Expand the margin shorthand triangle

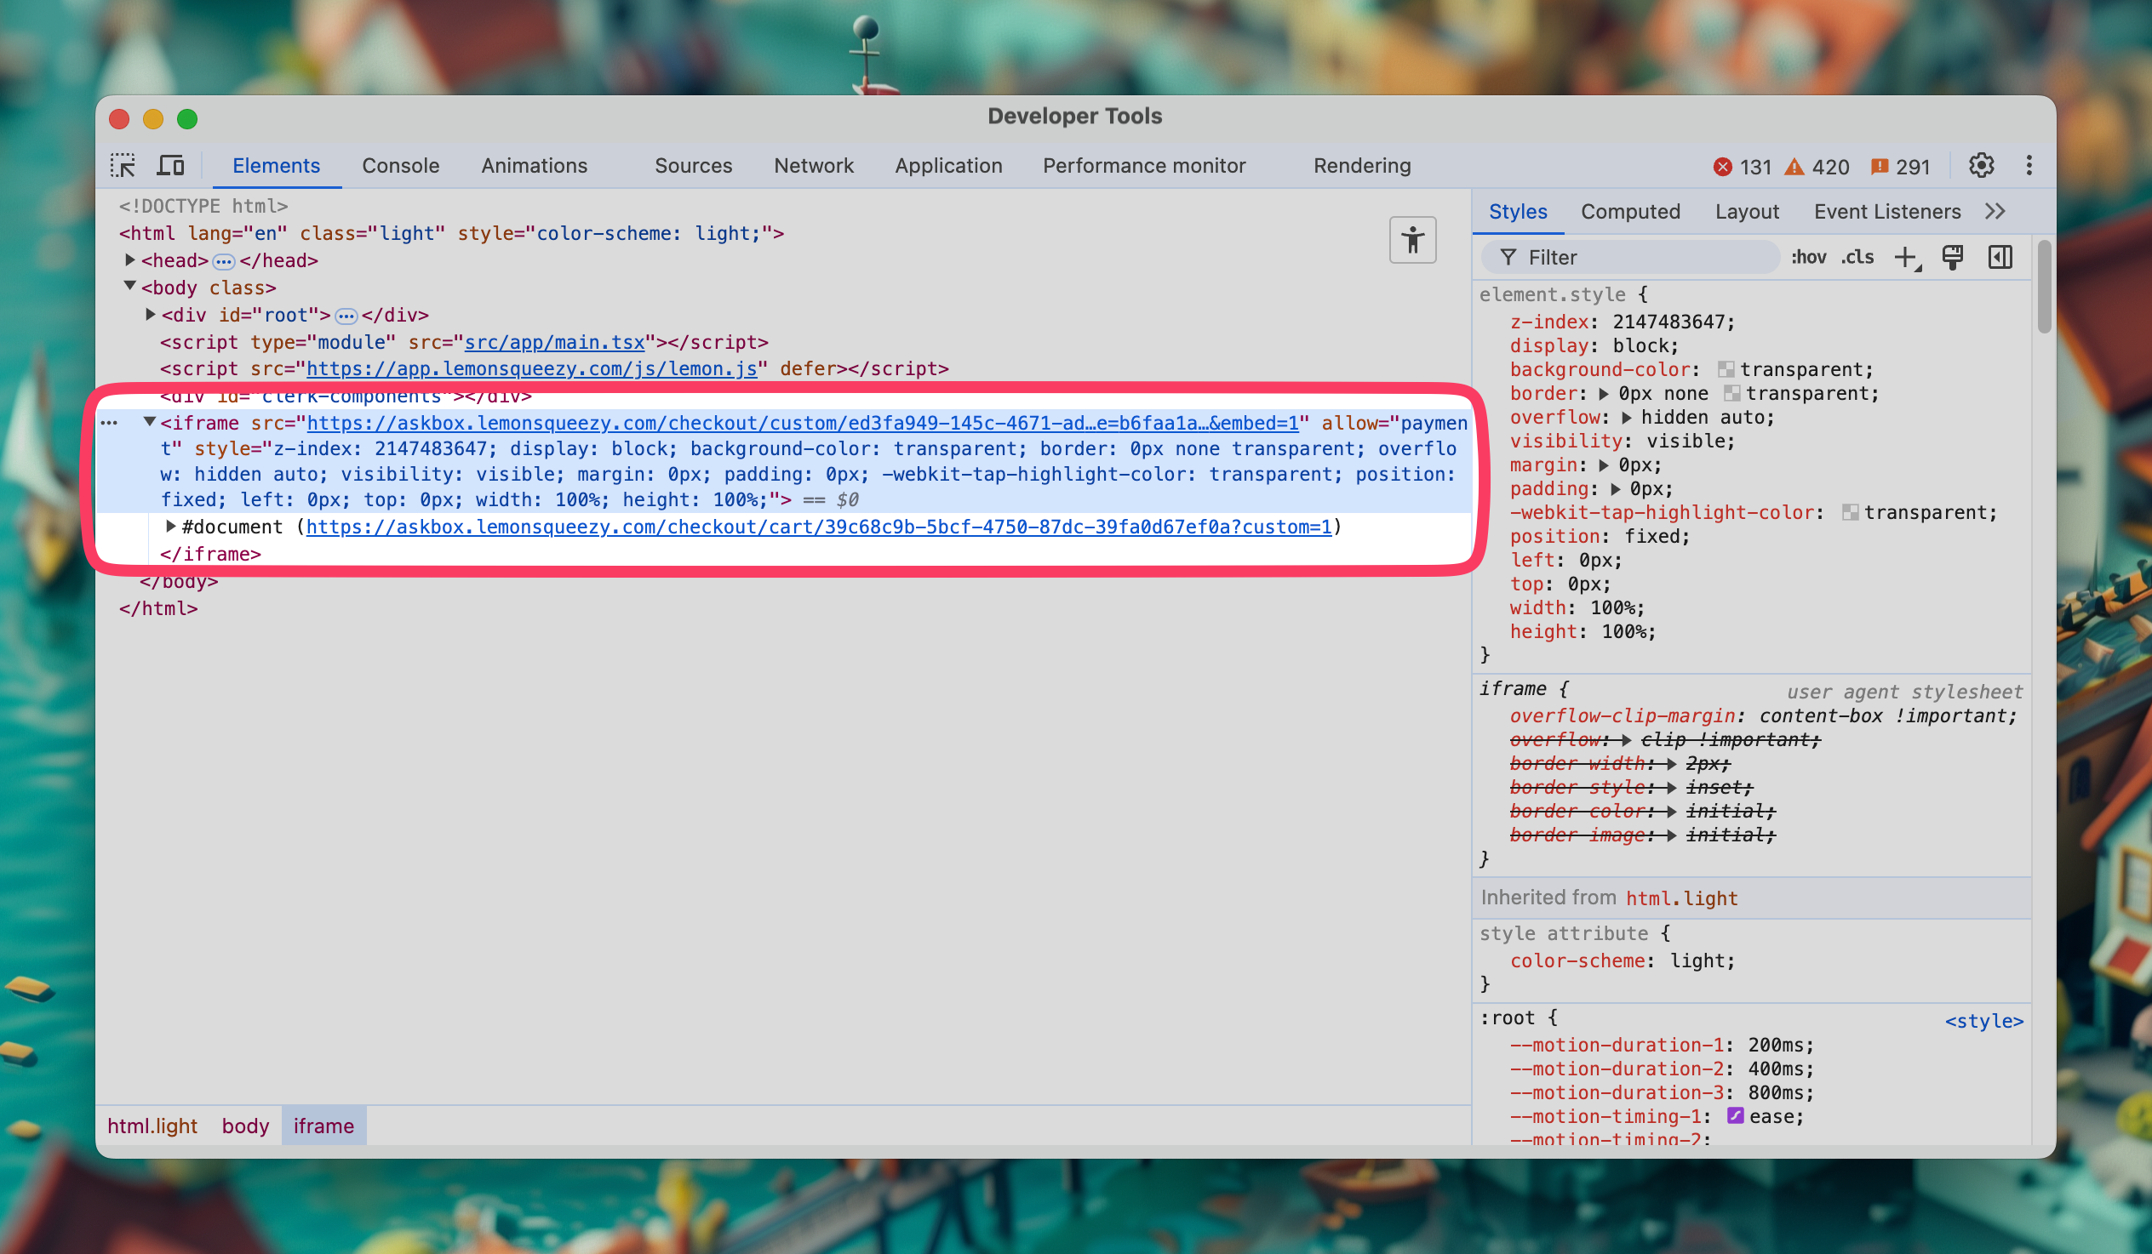1604,465
